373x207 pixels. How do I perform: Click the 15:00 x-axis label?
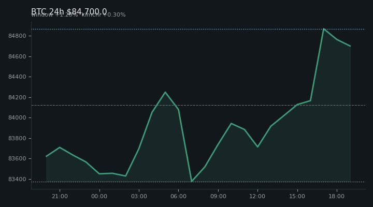(297, 196)
